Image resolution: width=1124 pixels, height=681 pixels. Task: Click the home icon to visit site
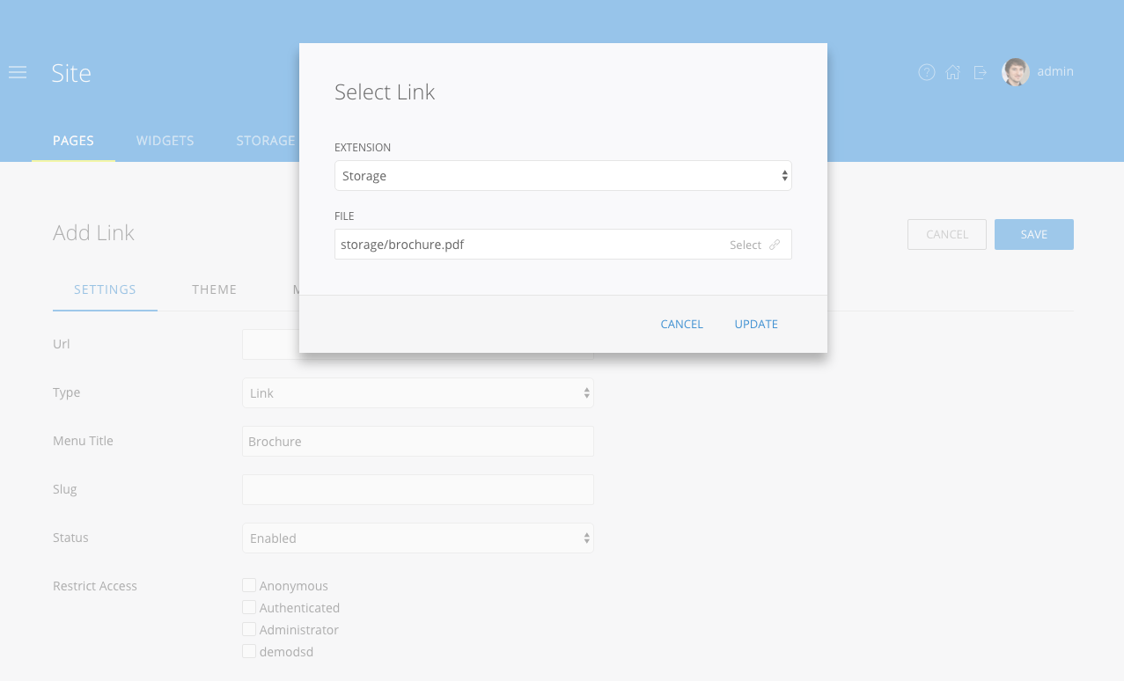tap(952, 72)
